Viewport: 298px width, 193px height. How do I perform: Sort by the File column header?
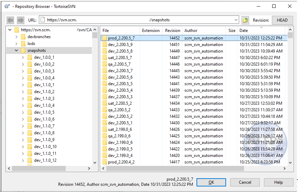pyautogui.click(x=120, y=31)
